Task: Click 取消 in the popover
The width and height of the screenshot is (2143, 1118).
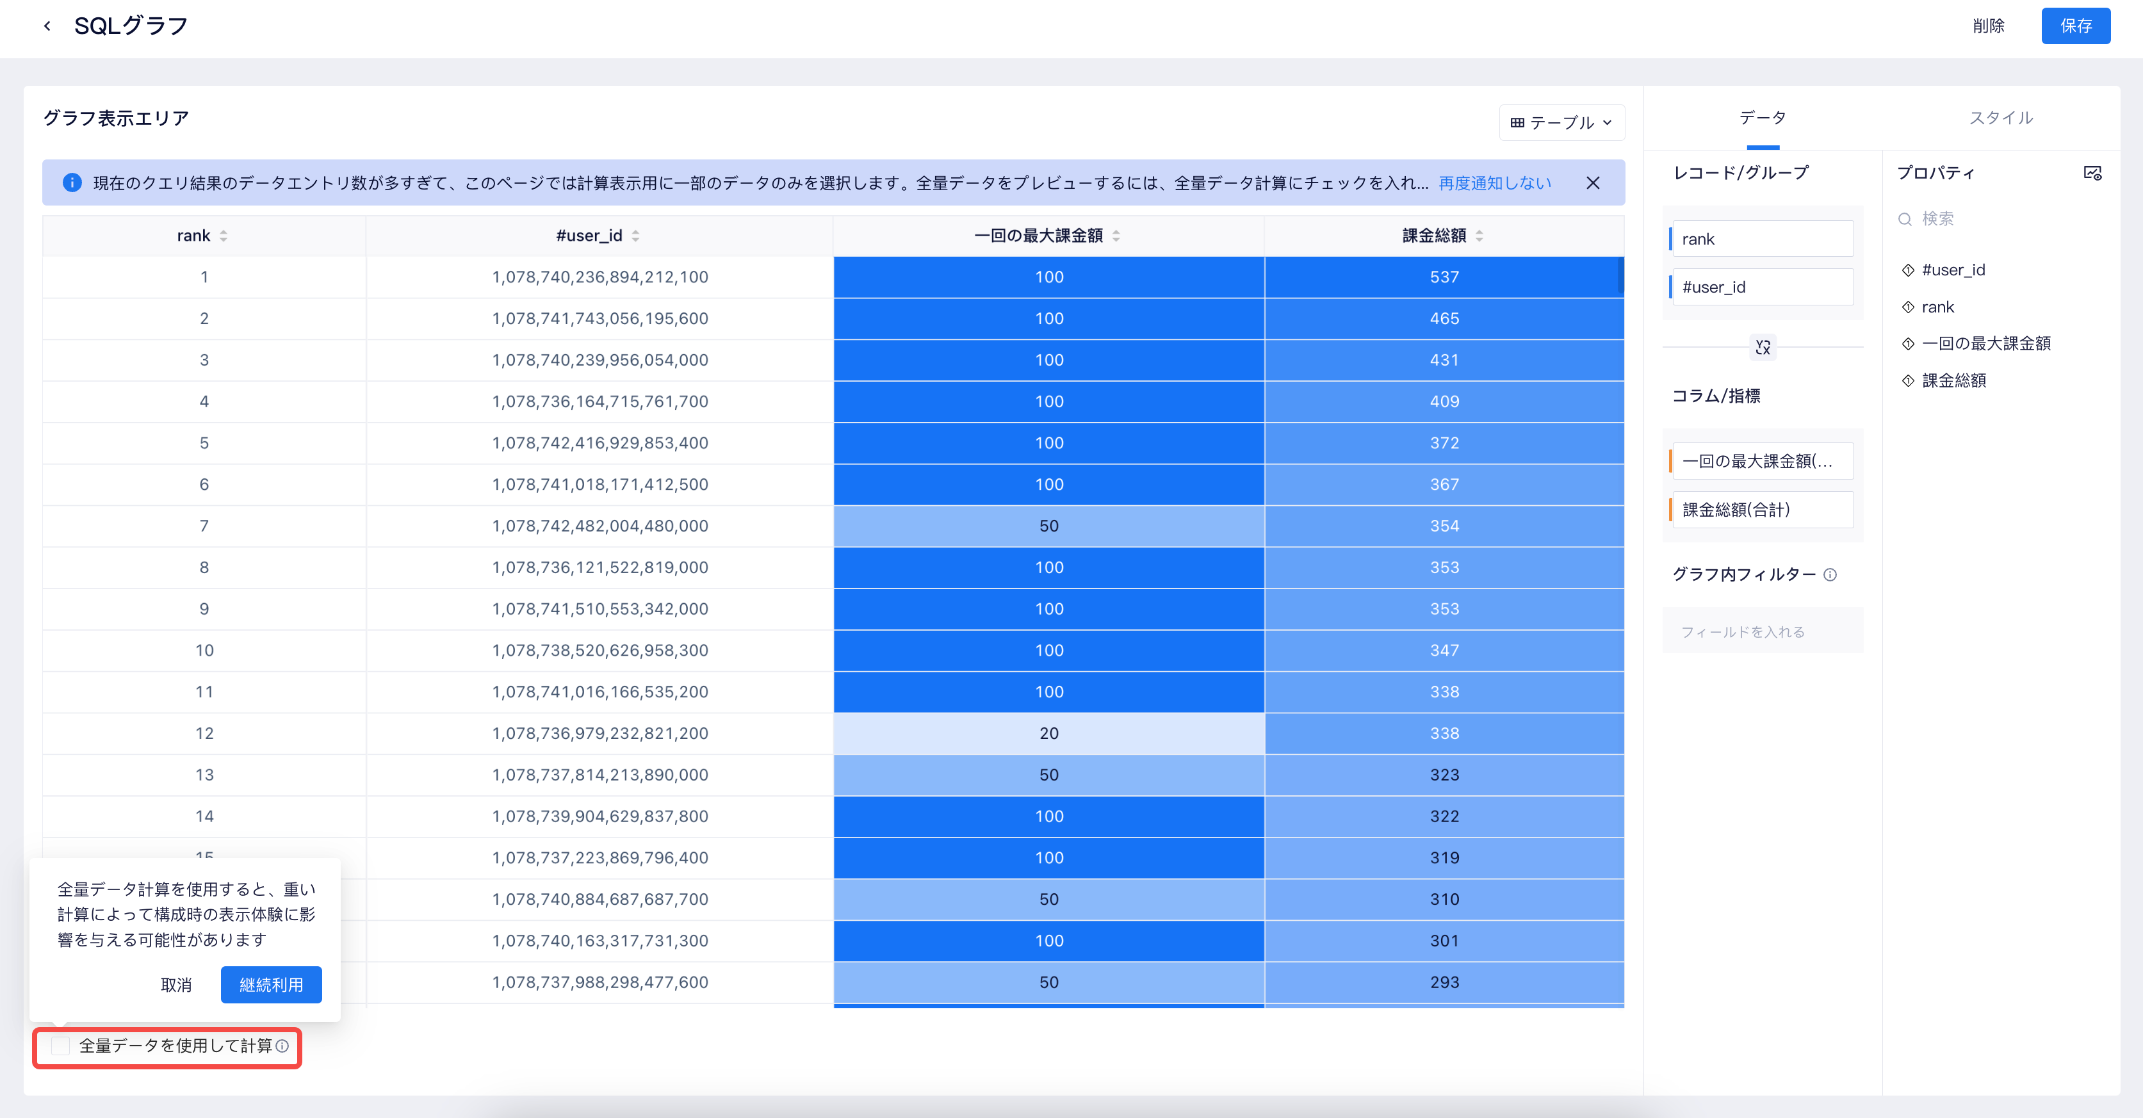Action: tap(175, 985)
